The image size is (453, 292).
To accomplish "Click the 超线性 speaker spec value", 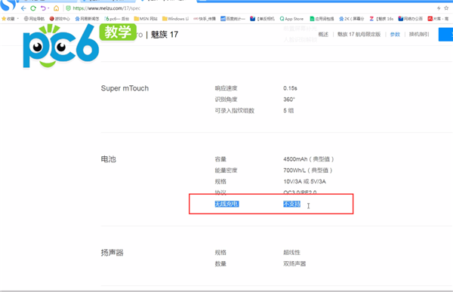I will pyautogui.click(x=291, y=253).
